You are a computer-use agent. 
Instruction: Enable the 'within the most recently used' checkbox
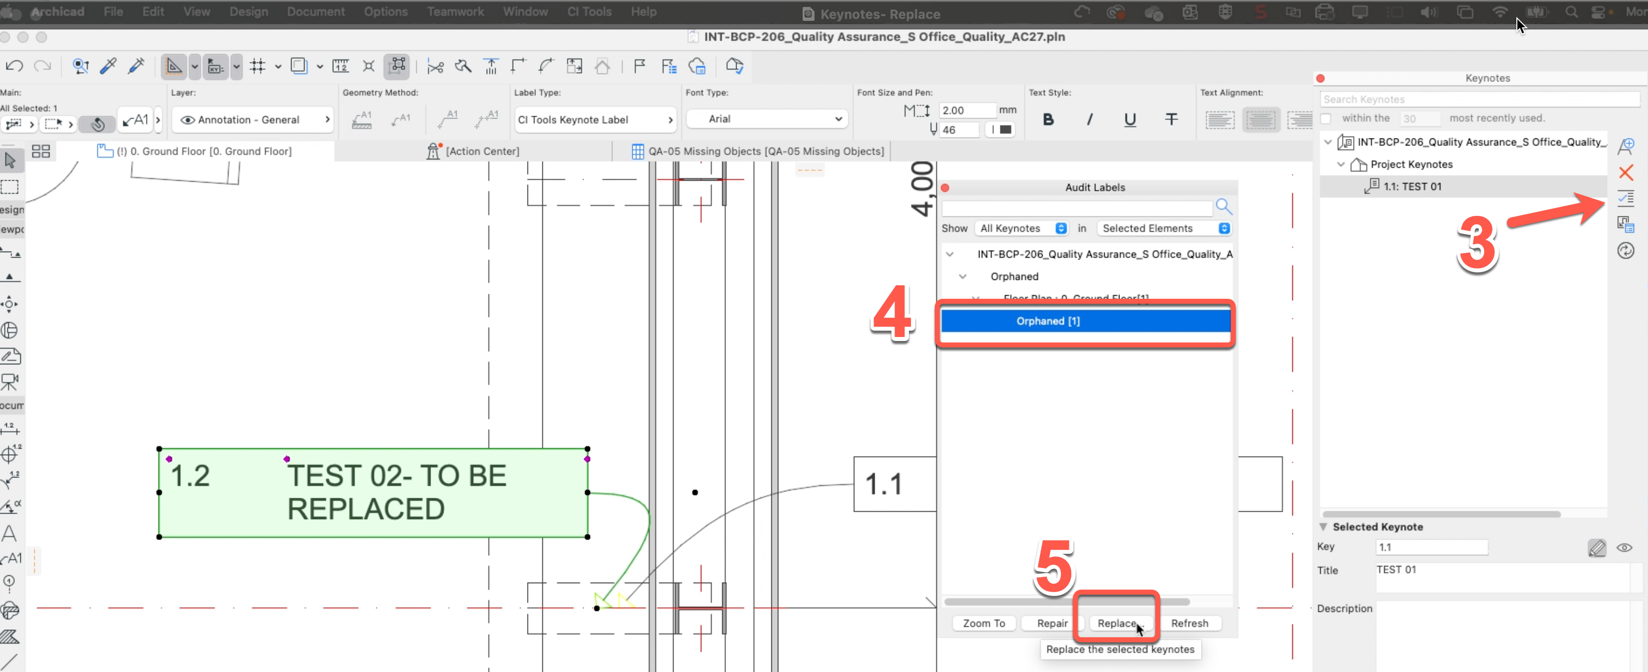click(1326, 118)
